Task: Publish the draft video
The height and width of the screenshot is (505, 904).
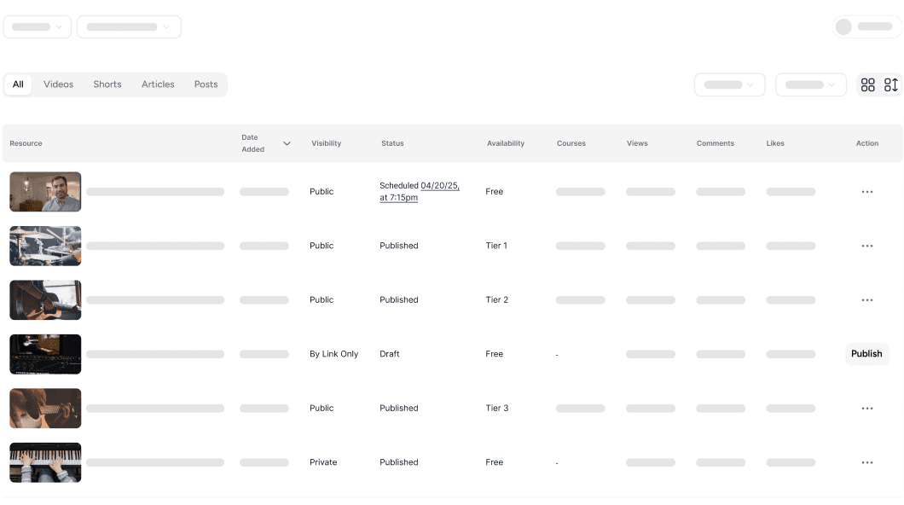Action: pos(866,354)
